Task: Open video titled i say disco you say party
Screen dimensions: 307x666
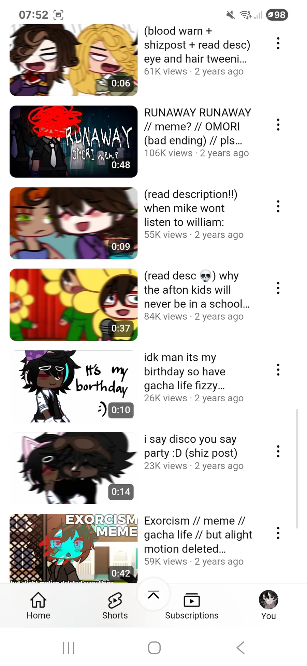Action: 191,446
